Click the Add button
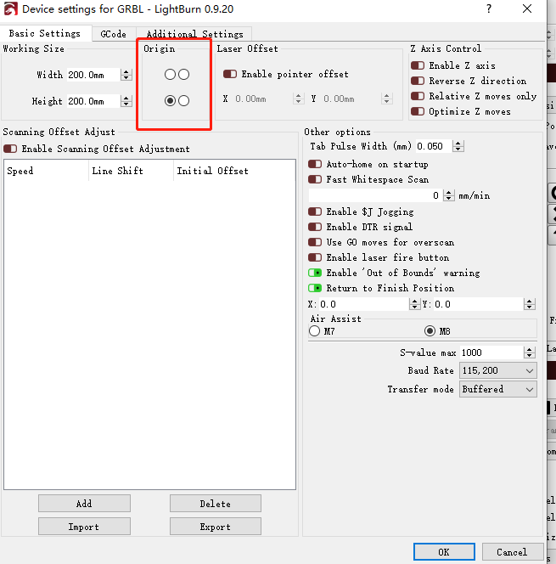Image resolution: width=556 pixels, height=564 pixels. (84, 504)
